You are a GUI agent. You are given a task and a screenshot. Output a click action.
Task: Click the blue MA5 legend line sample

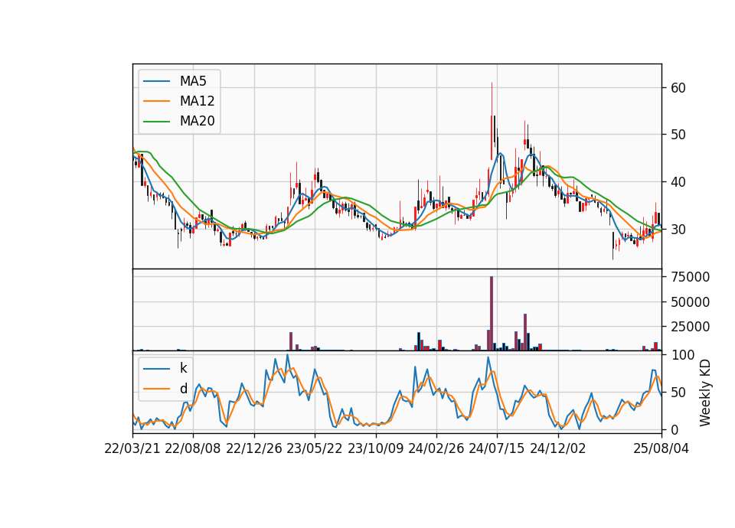click(x=156, y=81)
